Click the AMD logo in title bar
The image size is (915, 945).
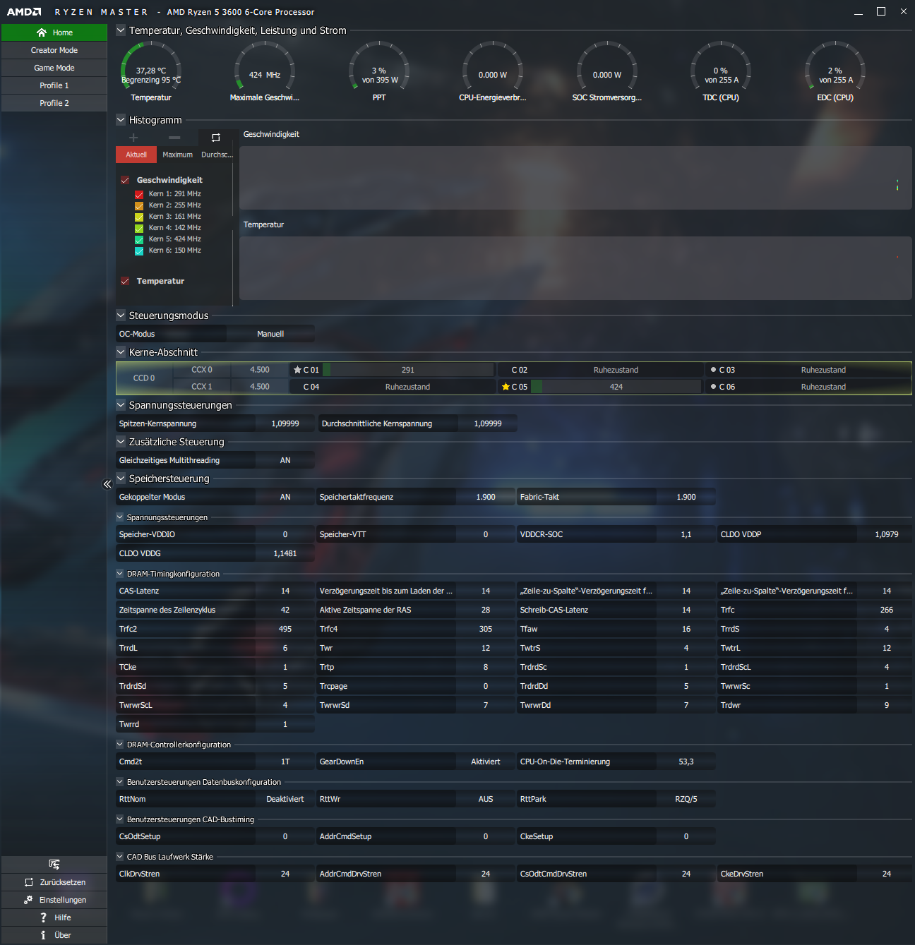(24, 12)
